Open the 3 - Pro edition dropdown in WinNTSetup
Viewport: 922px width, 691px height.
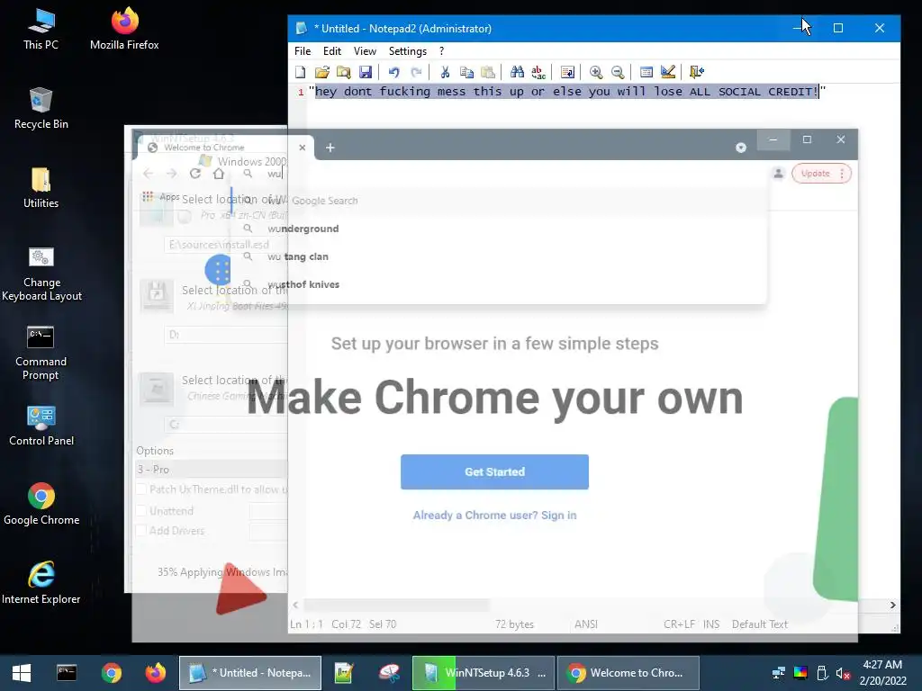[x=212, y=469]
